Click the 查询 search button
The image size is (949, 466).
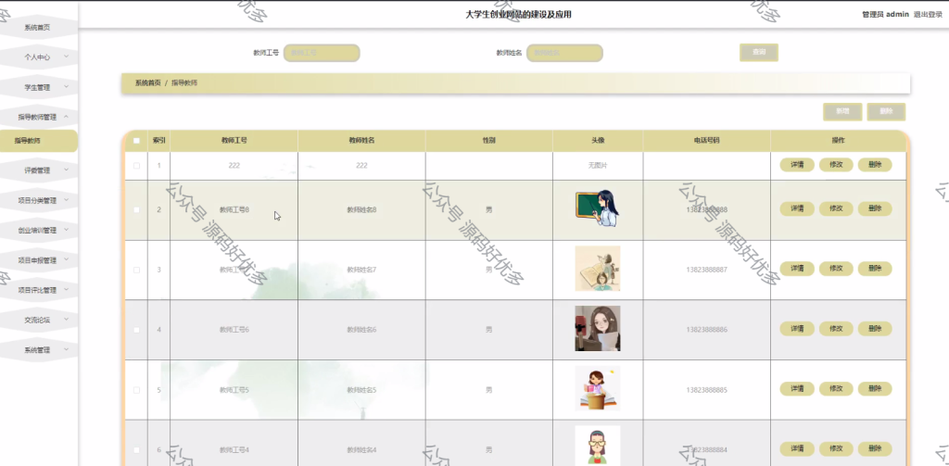(x=758, y=53)
